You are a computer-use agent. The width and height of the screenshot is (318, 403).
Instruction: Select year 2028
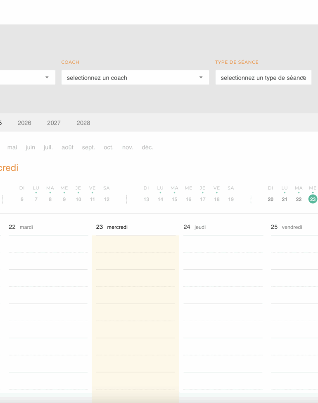pos(83,123)
